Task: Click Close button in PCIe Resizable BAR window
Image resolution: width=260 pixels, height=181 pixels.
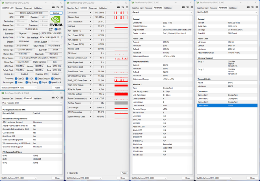Action: point(57,178)
